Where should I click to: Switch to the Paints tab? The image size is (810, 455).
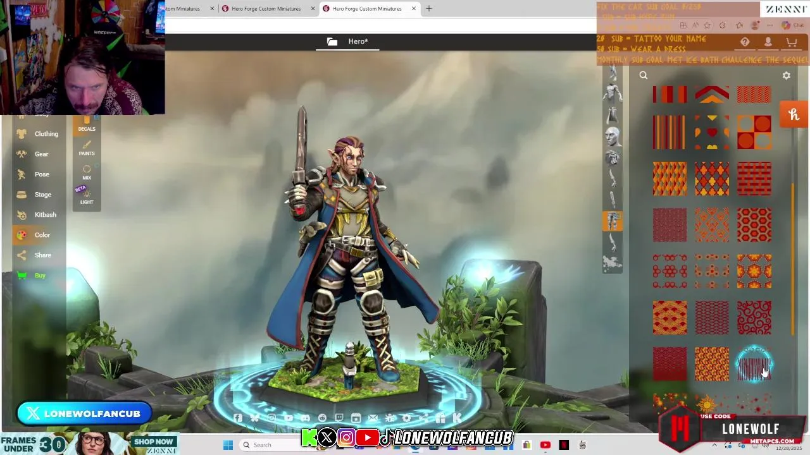pyautogui.click(x=87, y=149)
